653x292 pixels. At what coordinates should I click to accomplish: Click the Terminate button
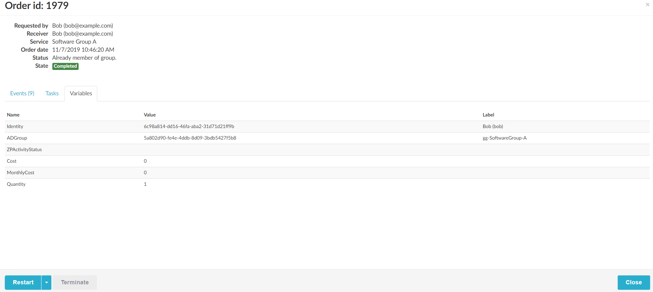tap(75, 282)
